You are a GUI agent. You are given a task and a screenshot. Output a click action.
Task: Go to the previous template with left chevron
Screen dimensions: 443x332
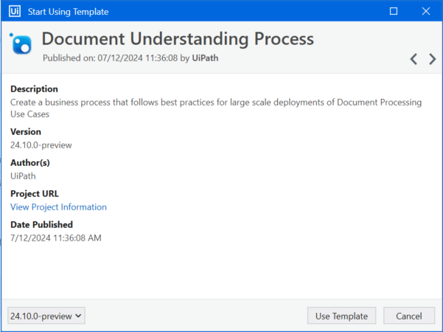pos(414,59)
